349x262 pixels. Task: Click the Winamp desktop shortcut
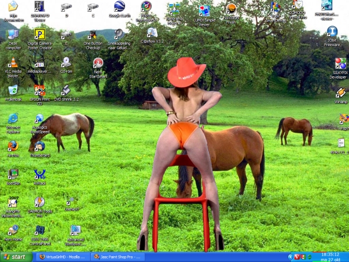click(340, 93)
